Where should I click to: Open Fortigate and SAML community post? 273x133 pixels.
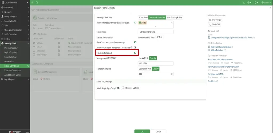[216, 74]
